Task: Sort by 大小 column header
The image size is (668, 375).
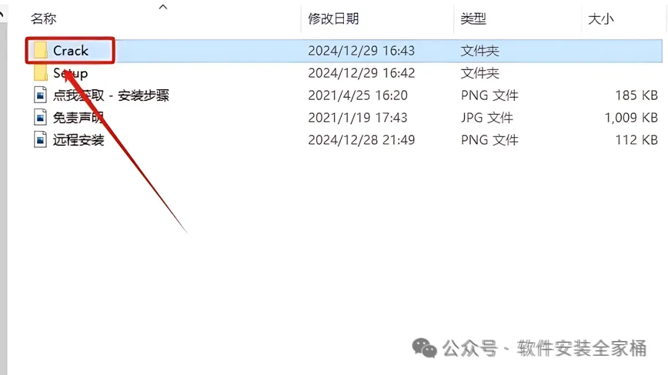Action: [601, 19]
